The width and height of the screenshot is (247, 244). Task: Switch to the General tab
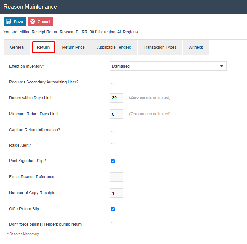17,47
